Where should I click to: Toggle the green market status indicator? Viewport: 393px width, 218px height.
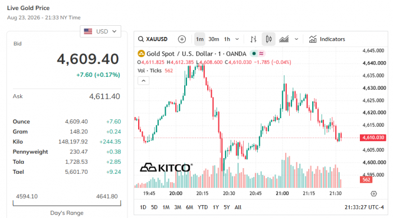[x=254, y=54]
